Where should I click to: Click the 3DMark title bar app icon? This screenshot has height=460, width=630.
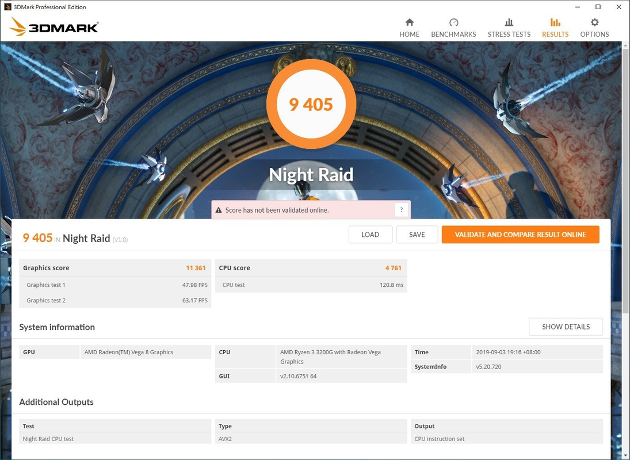[x=7, y=7]
